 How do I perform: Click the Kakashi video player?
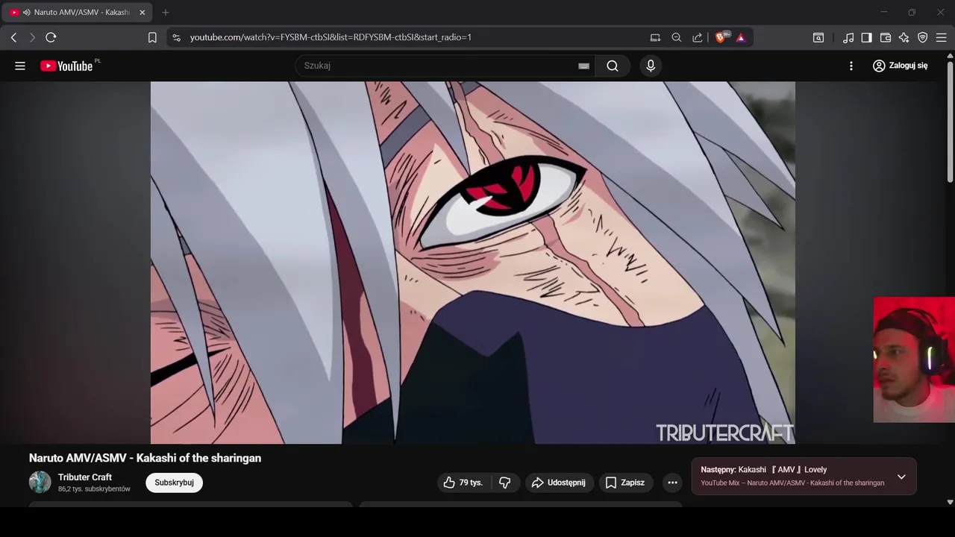tap(473, 263)
